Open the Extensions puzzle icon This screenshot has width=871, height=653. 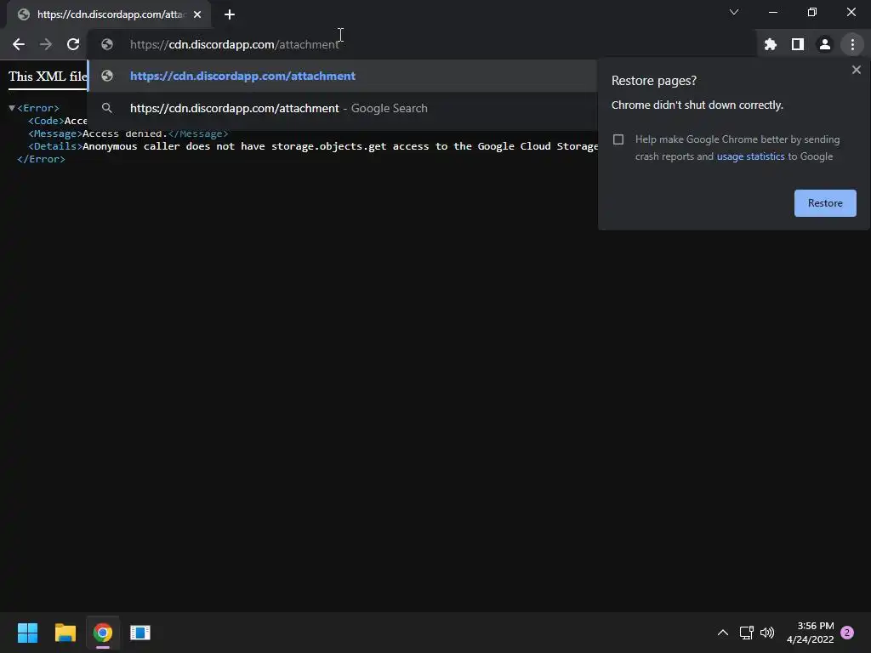coord(770,44)
